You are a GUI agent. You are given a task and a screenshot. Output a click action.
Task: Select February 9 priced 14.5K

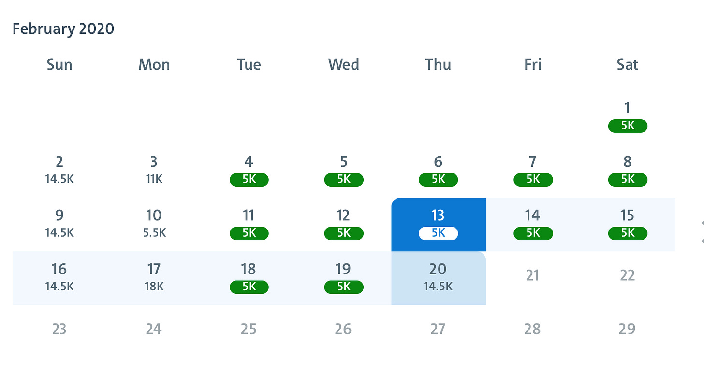pos(59,225)
